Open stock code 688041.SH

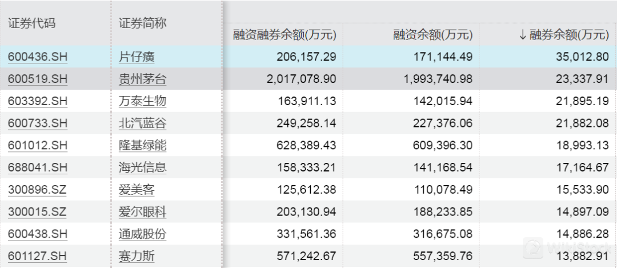[38, 167]
